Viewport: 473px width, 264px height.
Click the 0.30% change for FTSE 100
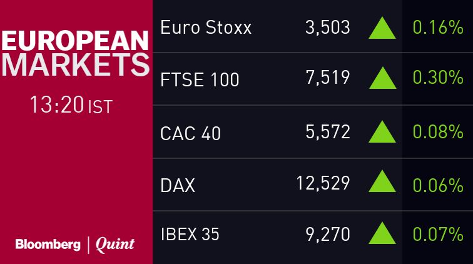pyautogui.click(x=438, y=79)
